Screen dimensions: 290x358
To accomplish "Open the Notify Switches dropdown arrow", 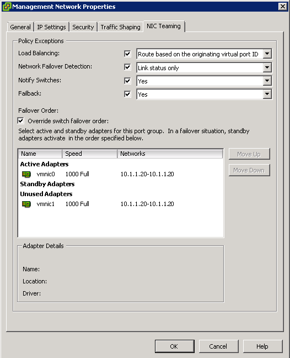I will pyautogui.click(x=267, y=81).
